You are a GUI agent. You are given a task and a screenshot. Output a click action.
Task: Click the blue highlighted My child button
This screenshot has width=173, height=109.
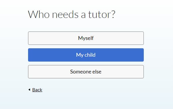pyautogui.click(x=86, y=55)
